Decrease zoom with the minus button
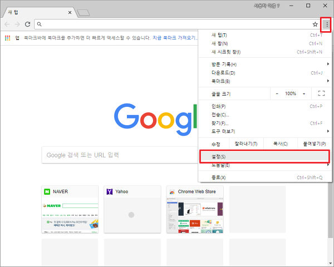 [277, 93]
